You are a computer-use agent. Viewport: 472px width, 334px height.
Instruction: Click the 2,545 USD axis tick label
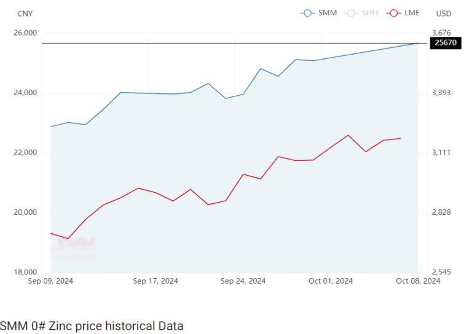(x=442, y=272)
